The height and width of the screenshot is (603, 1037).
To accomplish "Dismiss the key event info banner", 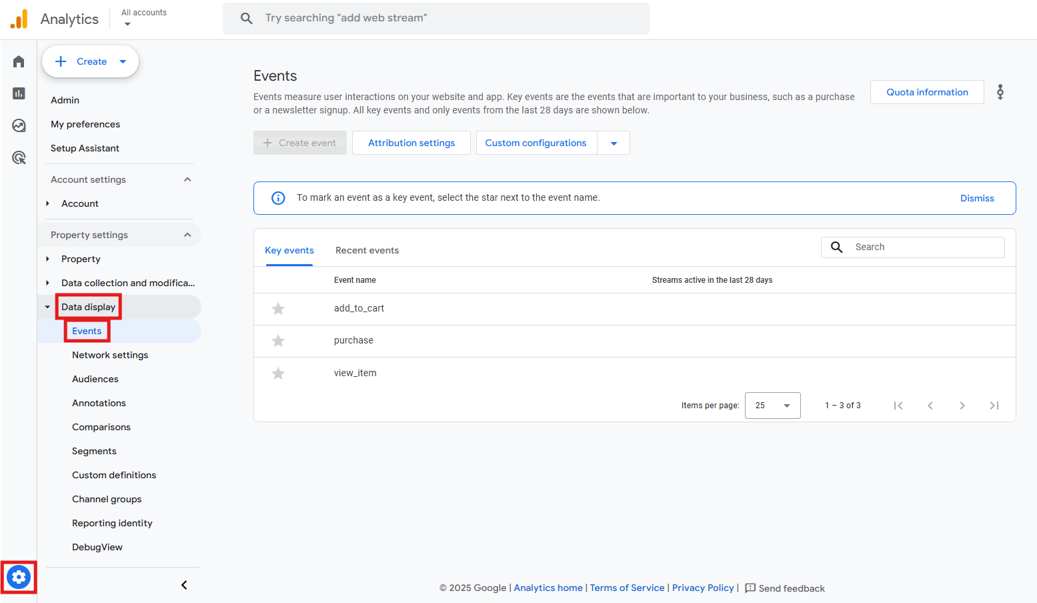I will point(977,198).
